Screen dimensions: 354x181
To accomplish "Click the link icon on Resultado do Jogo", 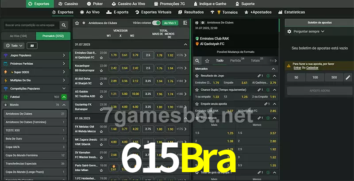I will pos(259,76).
